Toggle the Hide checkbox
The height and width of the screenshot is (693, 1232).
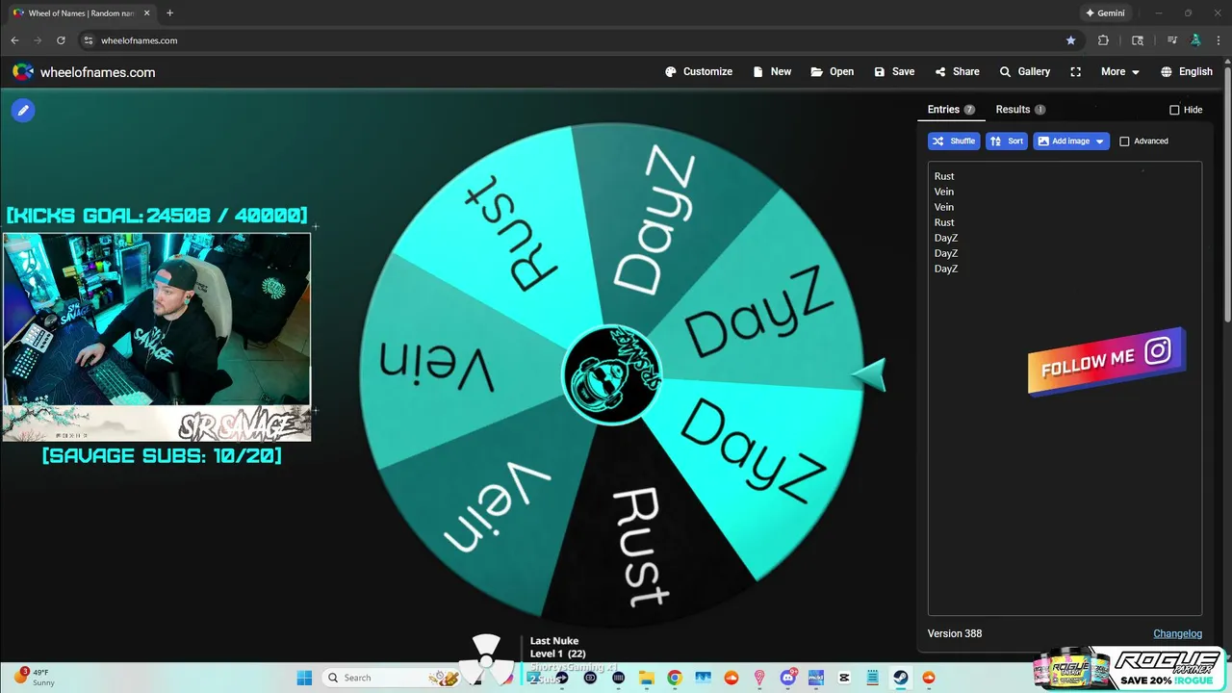[x=1174, y=110]
